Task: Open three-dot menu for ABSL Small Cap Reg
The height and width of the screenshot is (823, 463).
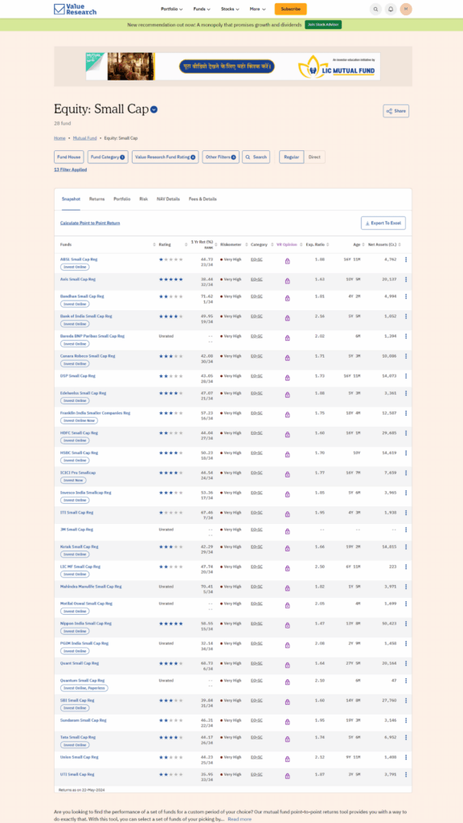Action: point(406,260)
